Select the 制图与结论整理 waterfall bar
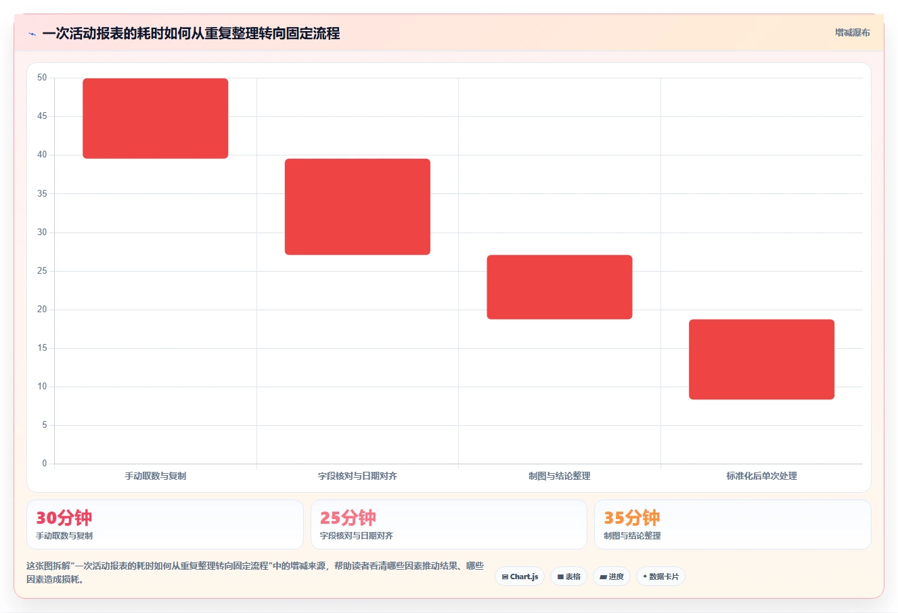 click(560, 287)
